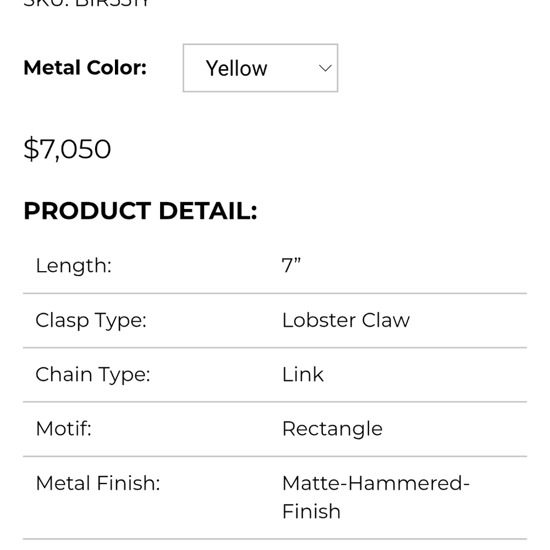Click the PRODUCT DETAIL heading
Viewport: 550px width, 550px height.
coord(140,211)
